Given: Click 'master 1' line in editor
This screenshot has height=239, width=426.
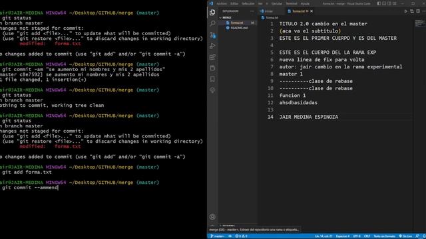Looking at the screenshot, I should point(291,74).
